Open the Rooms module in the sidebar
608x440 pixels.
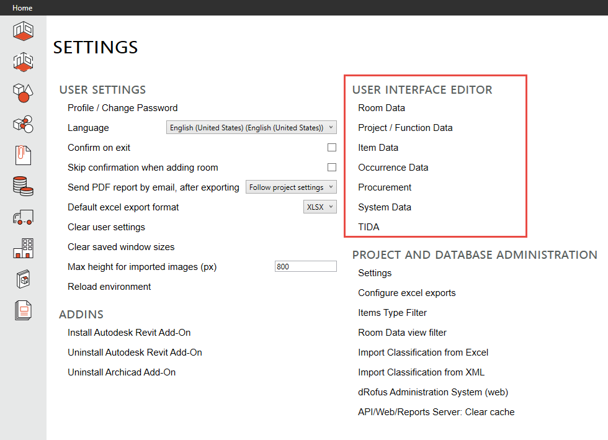(23, 31)
